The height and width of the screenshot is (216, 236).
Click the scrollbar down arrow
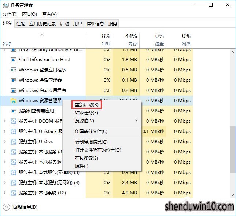pyautogui.click(x=233, y=195)
